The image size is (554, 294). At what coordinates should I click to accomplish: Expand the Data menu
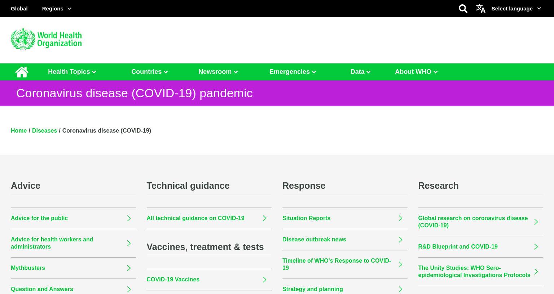(361, 72)
